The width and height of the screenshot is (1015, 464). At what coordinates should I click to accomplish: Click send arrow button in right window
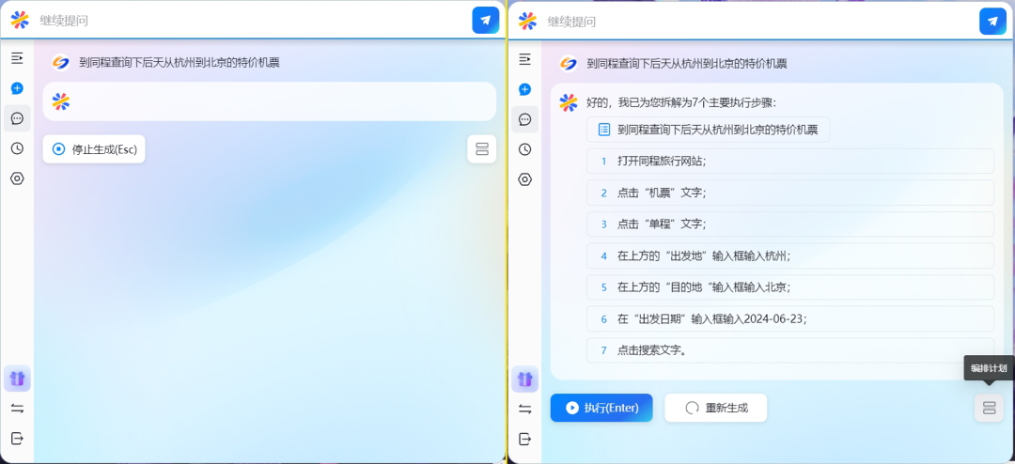[992, 21]
